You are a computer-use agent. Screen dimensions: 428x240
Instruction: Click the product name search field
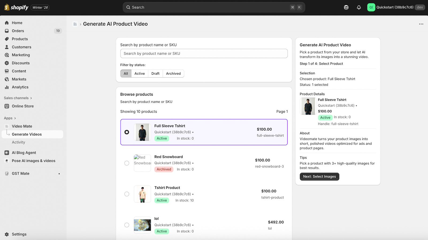point(204,53)
